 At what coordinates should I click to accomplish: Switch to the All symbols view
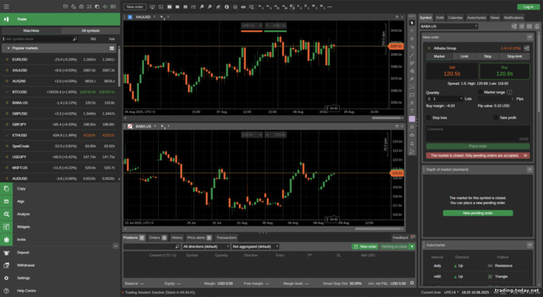pos(90,31)
